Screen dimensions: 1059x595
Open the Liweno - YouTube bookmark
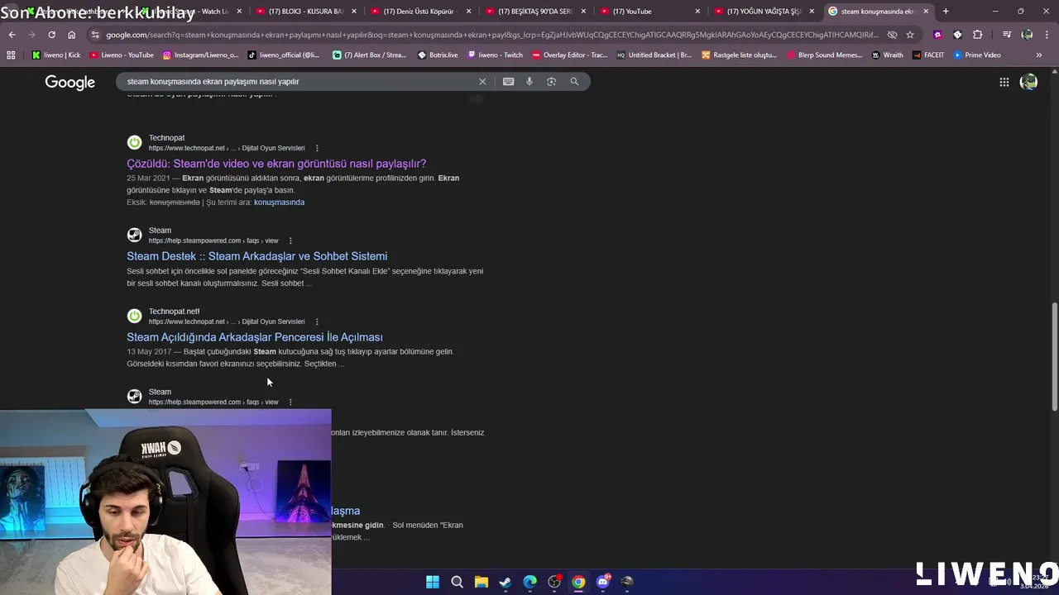[122, 55]
